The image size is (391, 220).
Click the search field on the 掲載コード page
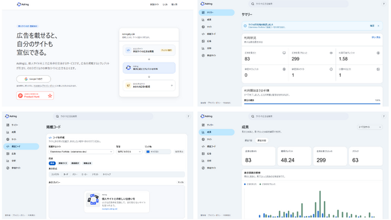click(x=103, y=116)
